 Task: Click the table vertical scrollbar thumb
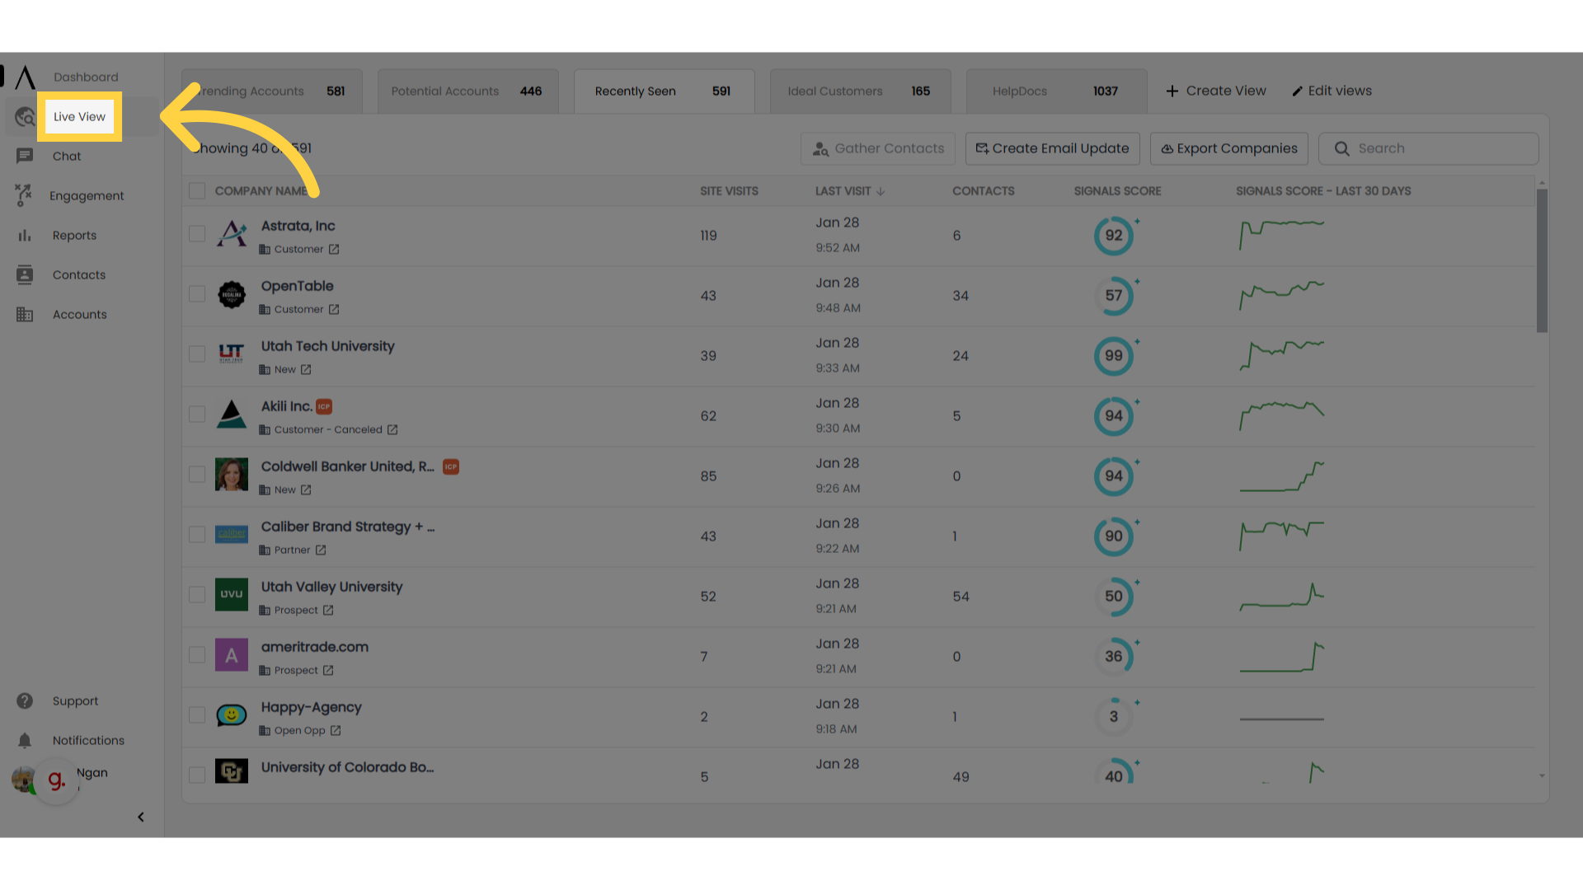point(1542,260)
